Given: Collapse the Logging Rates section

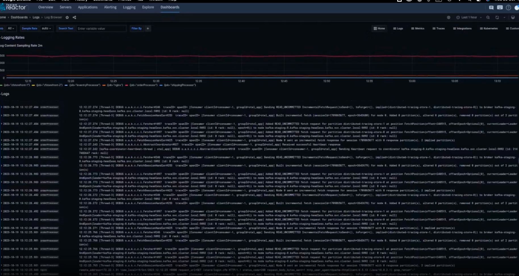Looking at the screenshot, I should click(12, 37).
